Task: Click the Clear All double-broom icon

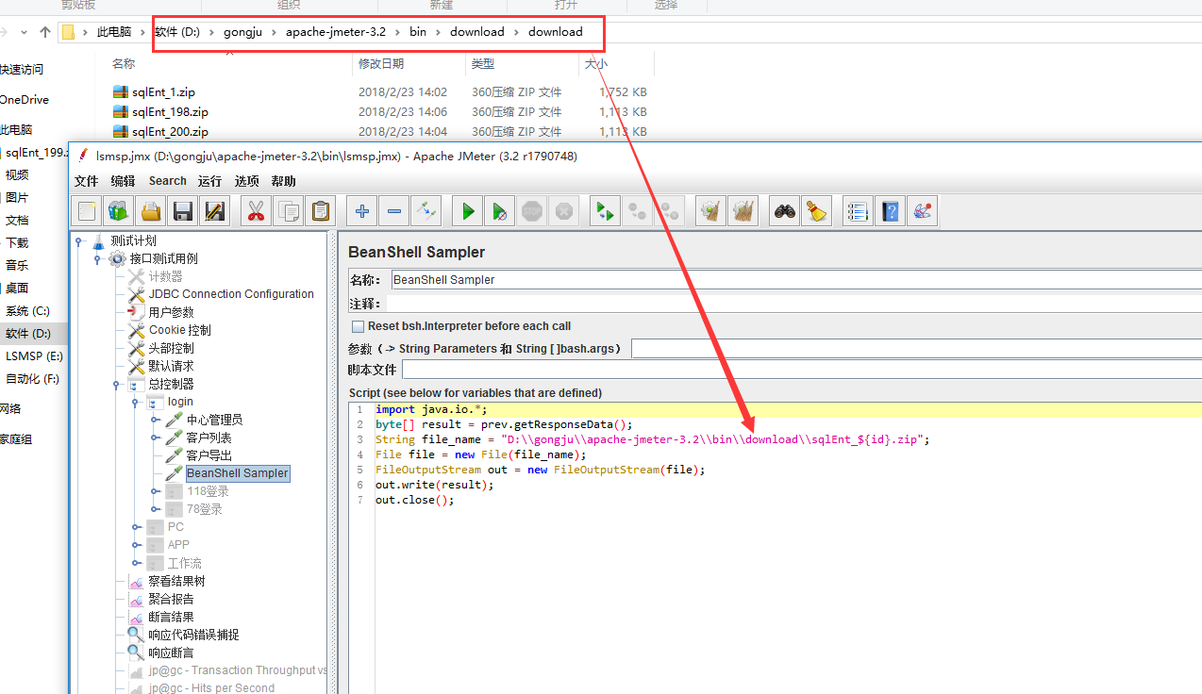Action: 743,211
